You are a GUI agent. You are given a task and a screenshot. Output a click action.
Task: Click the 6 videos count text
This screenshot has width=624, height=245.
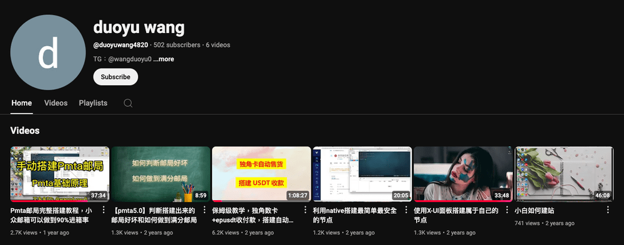click(x=218, y=45)
